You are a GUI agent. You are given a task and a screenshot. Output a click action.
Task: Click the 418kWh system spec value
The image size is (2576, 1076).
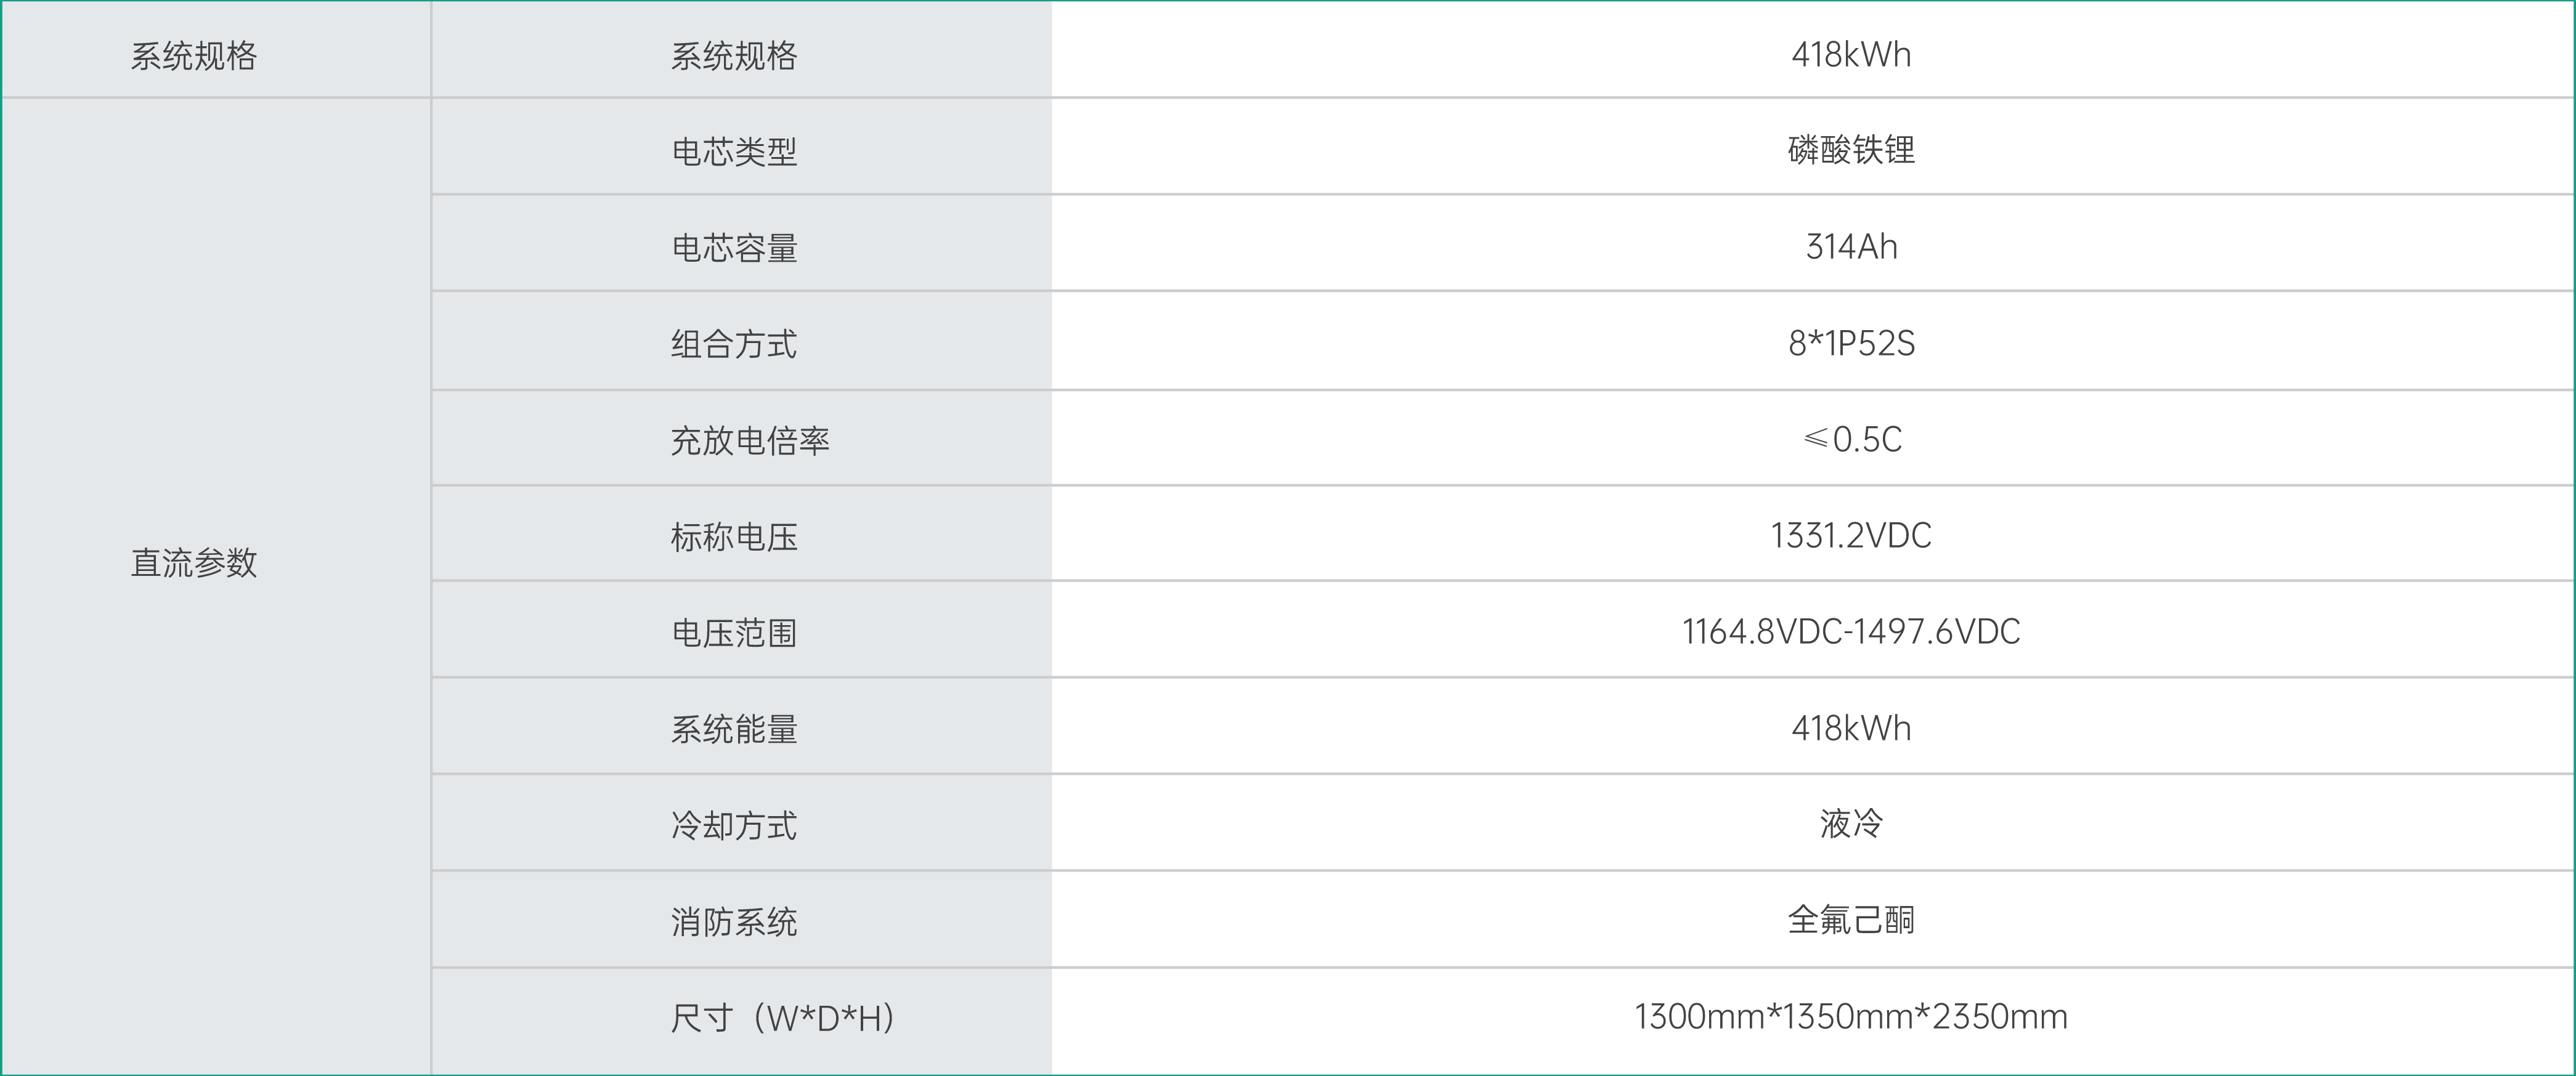tap(1851, 54)
